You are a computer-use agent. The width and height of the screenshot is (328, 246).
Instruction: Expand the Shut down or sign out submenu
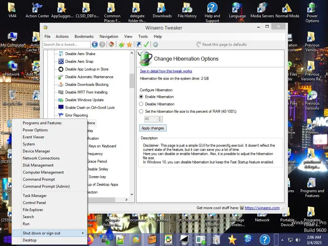coord(49,233)
